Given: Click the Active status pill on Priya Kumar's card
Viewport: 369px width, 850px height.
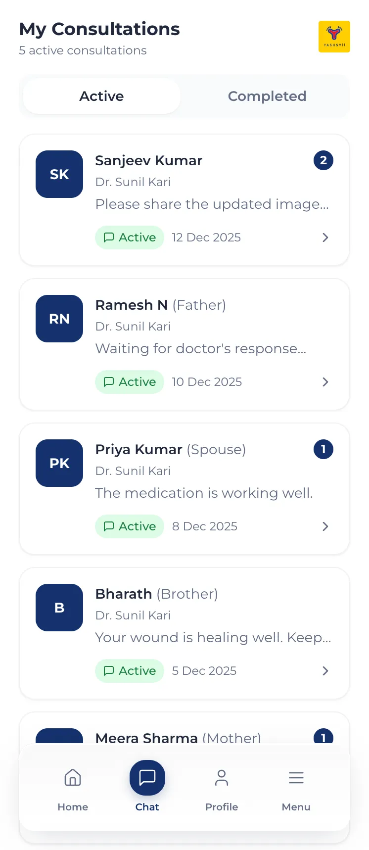Looking at the screenshot, I should pos(130,526).
